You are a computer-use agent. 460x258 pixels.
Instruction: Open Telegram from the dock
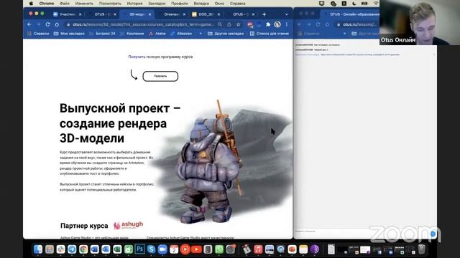72,249
